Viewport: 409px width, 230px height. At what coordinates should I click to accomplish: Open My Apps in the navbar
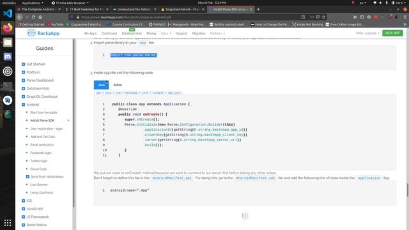(91, 33)
